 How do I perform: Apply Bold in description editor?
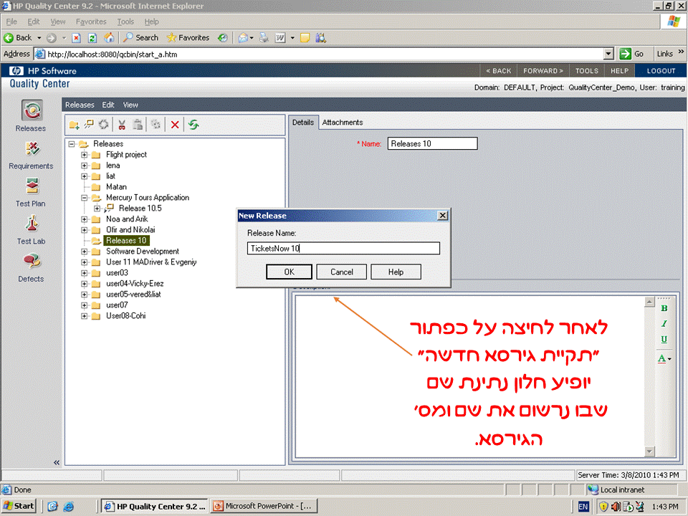point(664,308)
